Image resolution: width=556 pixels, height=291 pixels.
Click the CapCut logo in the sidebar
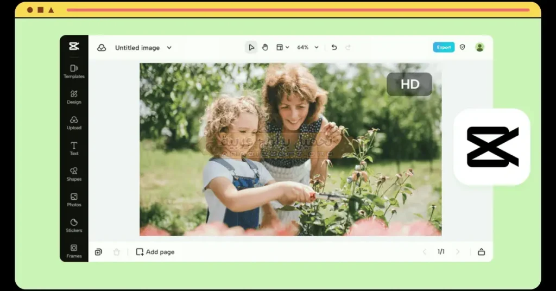click(74, 46)
